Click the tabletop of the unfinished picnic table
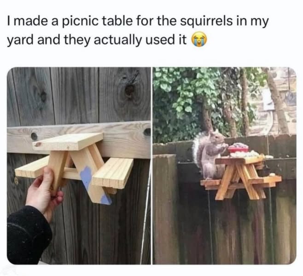This screenshot has height=276, width=303. point(68,142)
